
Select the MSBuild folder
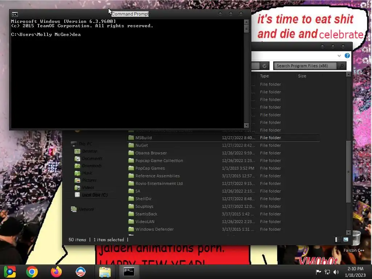223,138
